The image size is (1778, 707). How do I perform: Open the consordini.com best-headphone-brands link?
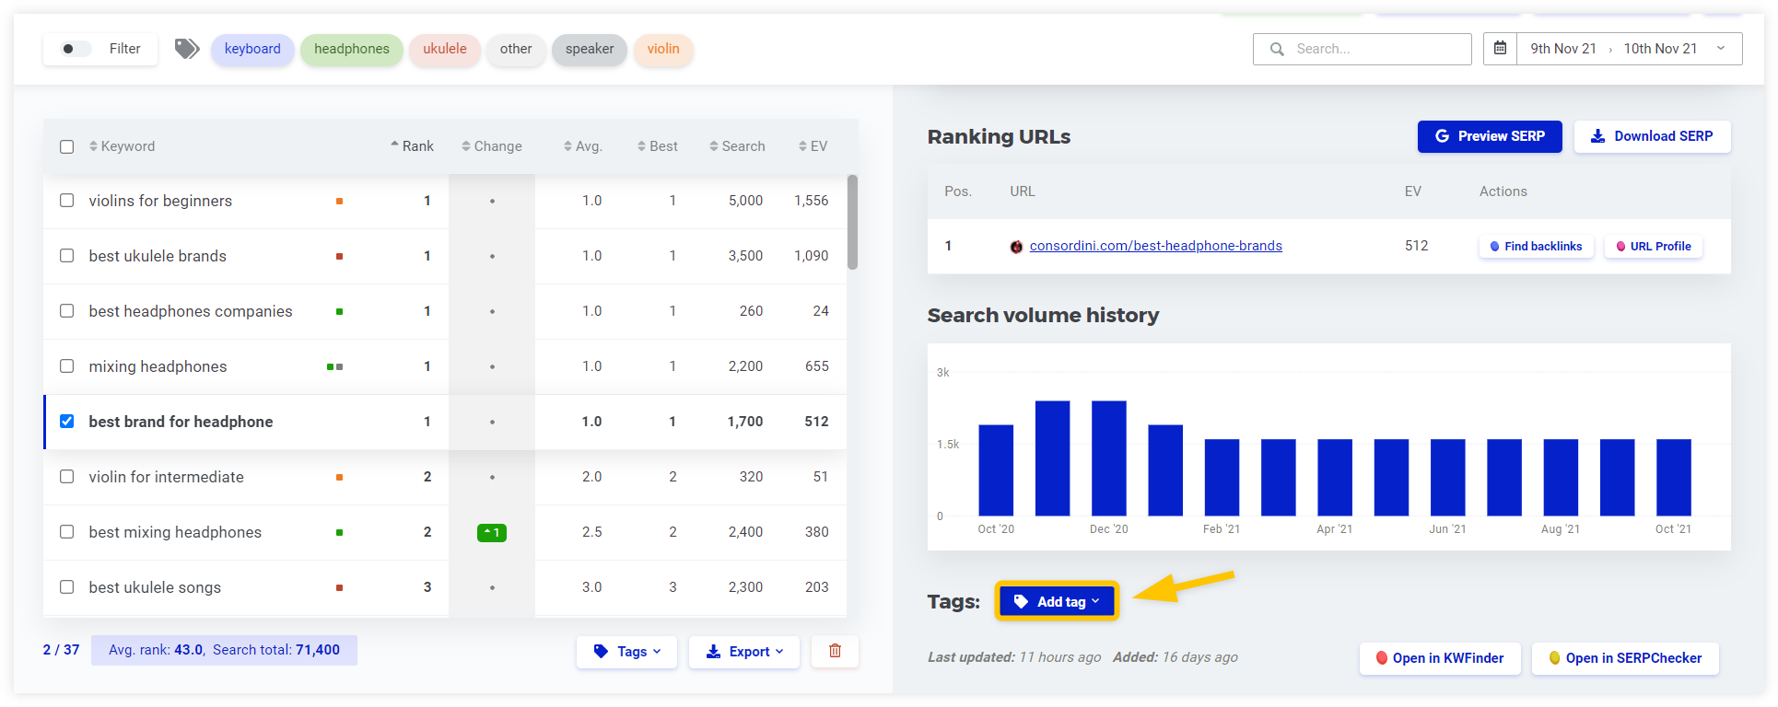click(x=1155, y=246)
